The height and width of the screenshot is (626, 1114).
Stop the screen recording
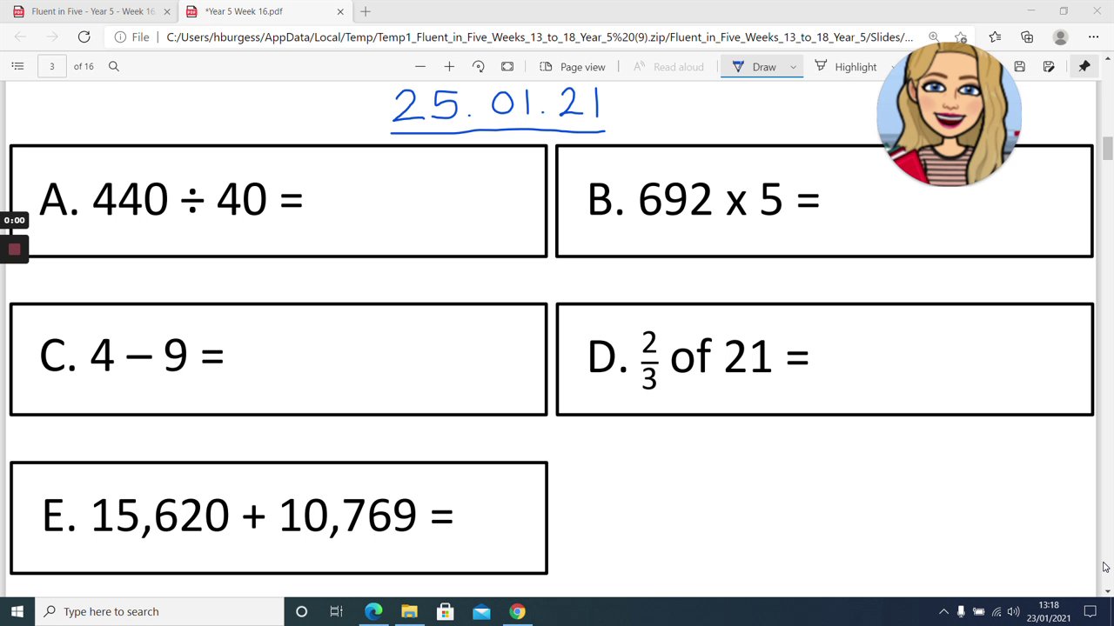14,250
